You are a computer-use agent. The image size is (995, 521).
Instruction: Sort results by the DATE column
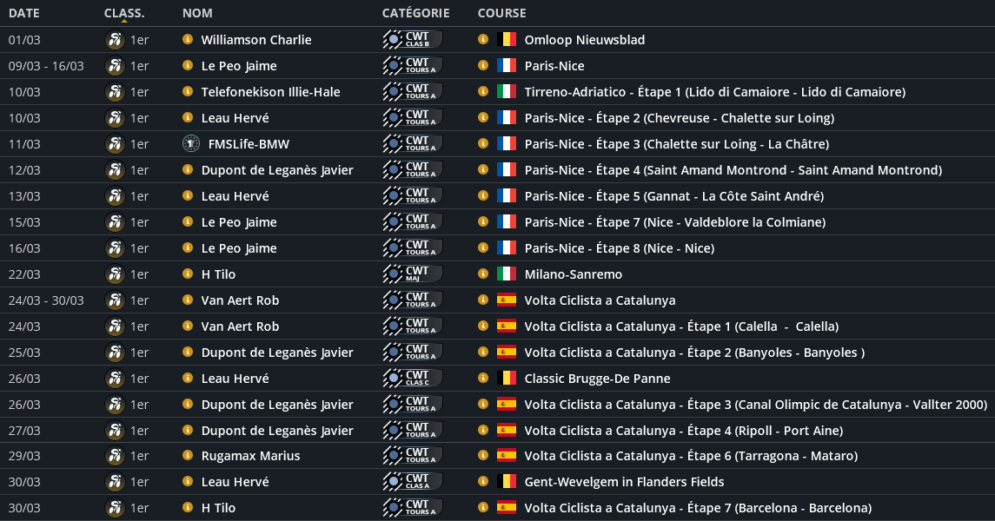23,13
